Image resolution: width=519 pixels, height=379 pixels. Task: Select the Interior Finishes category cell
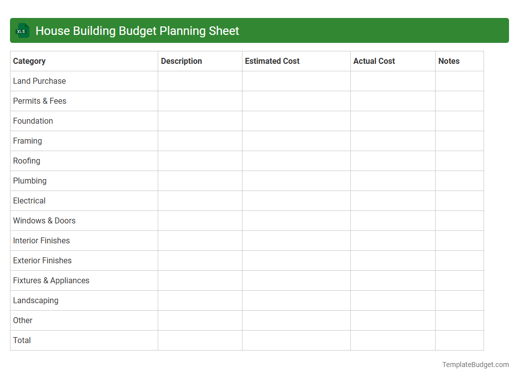41,240
